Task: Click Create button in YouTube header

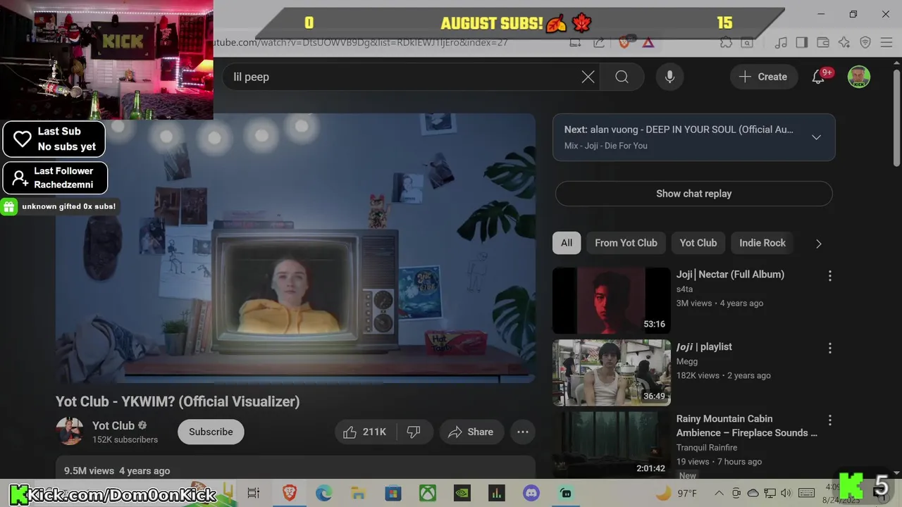Action: click(763, 77)
